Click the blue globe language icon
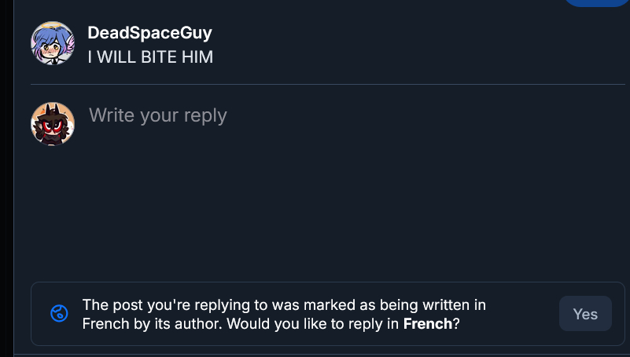The height and width of the screenshot is (357, 630). [58, 314]
